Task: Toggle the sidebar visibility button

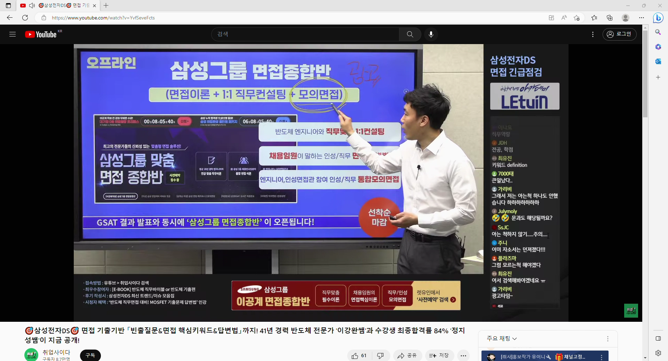Action: 658,338
